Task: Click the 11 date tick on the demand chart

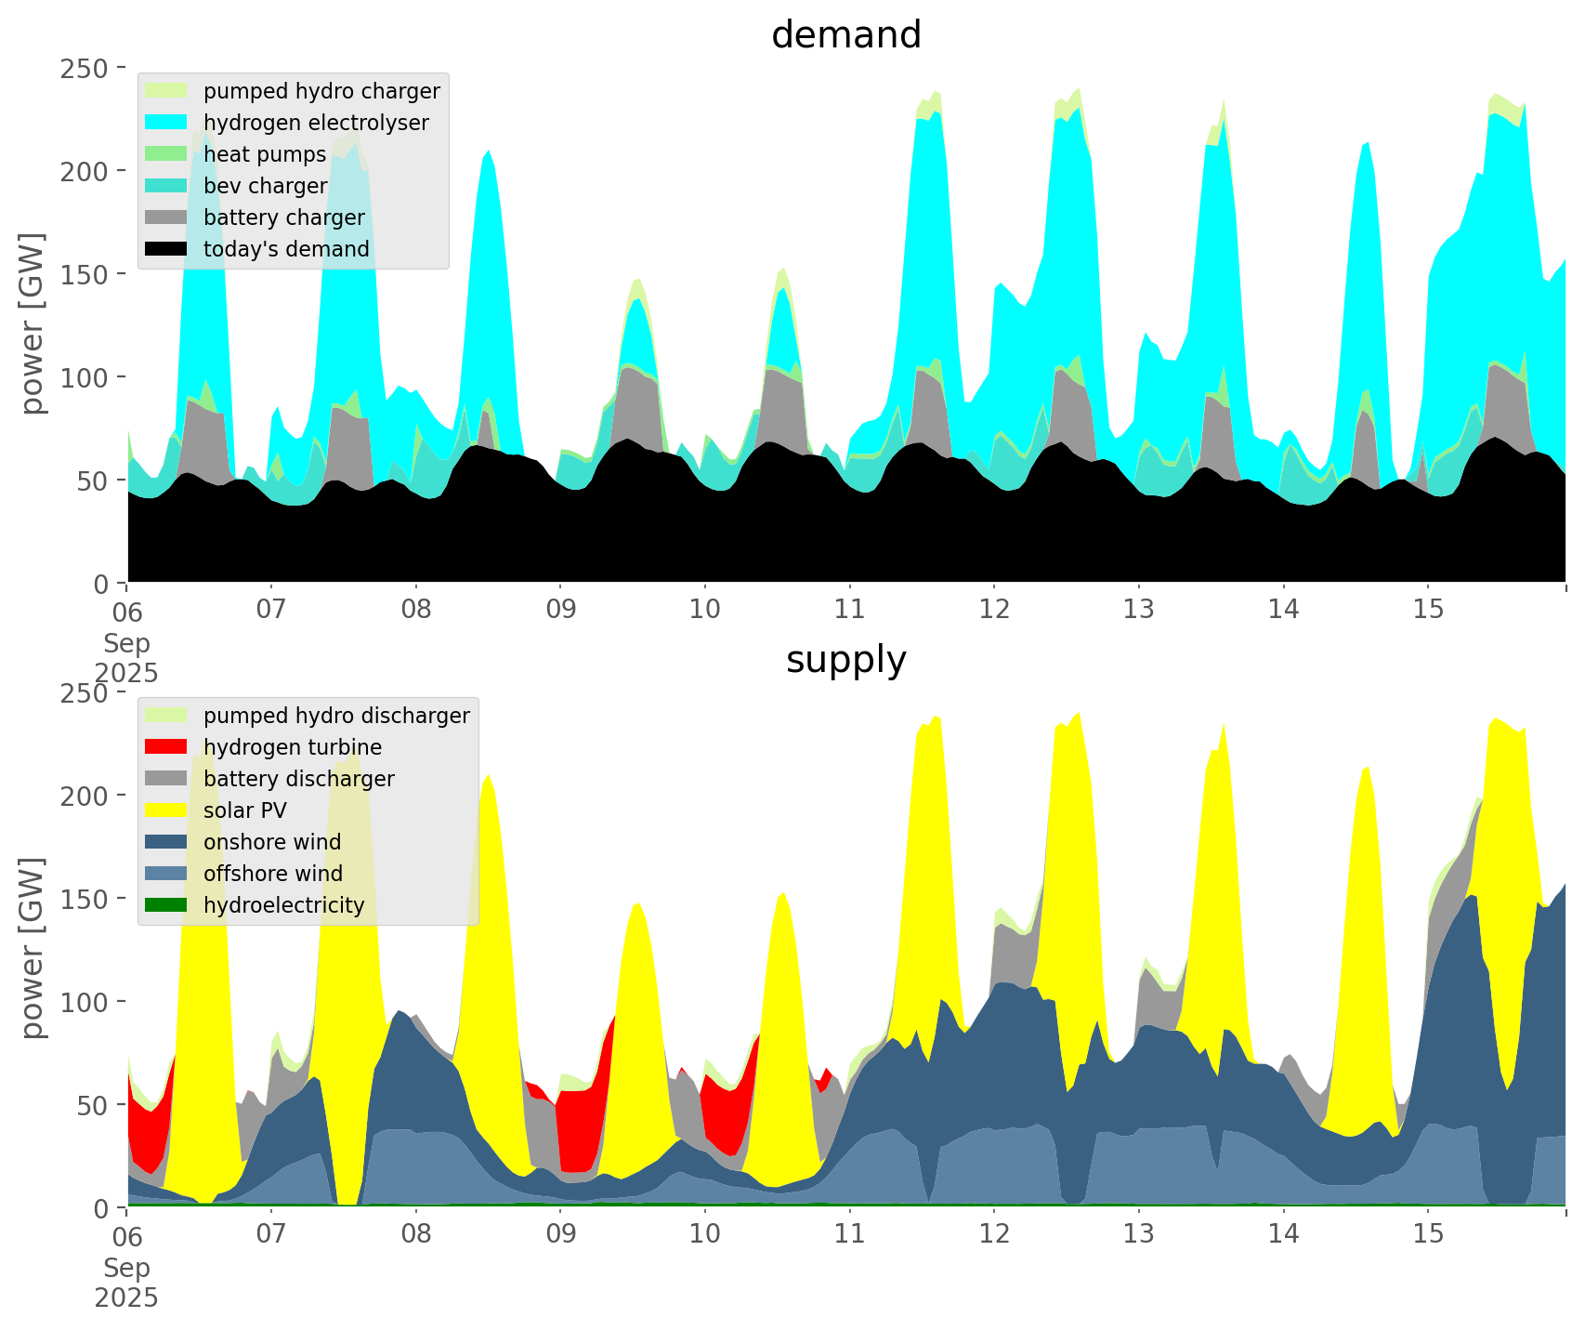Action: pyautogui.click(x=849, y=610)
